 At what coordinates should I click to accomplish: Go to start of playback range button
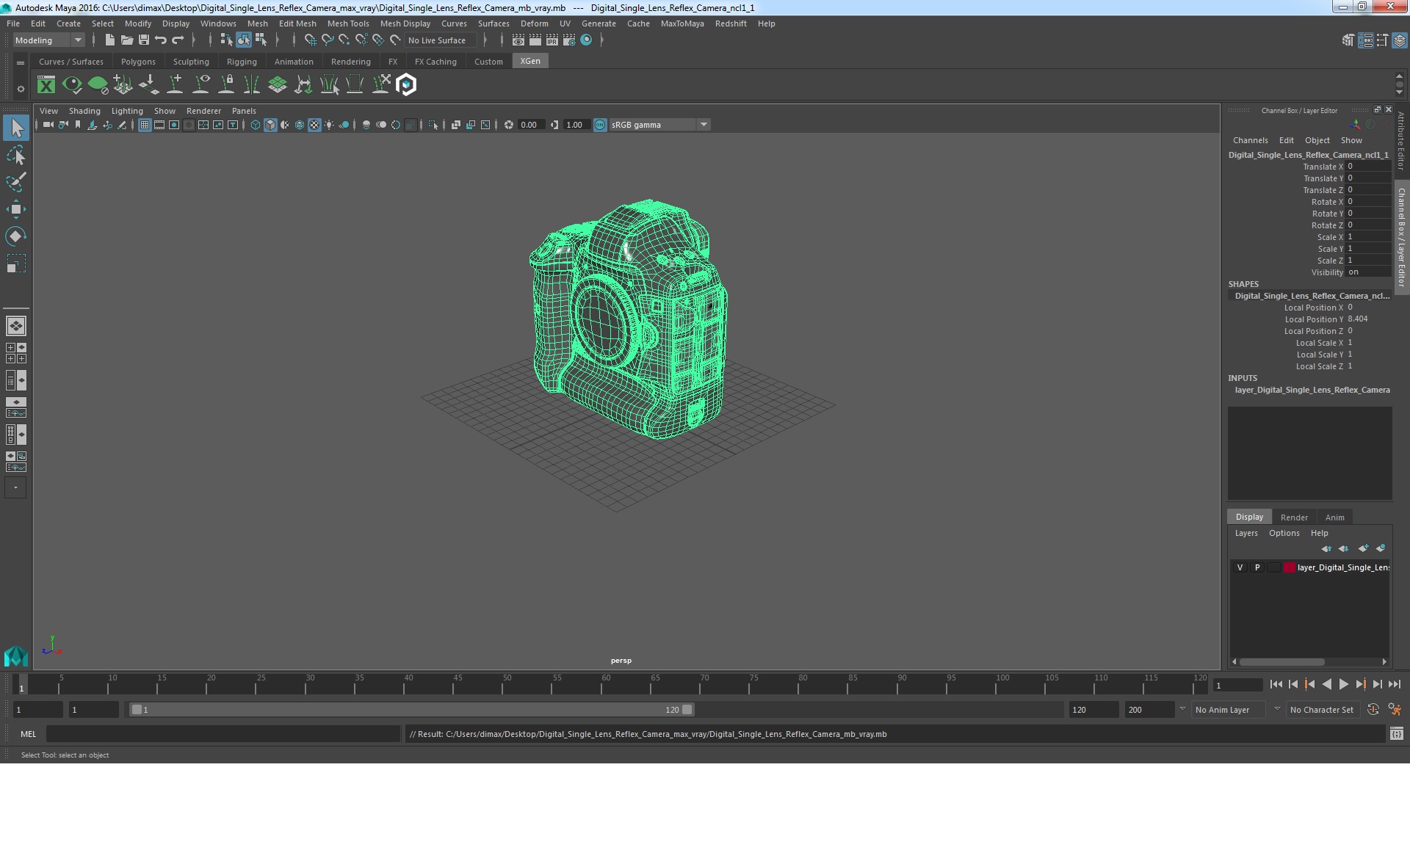click(1276, 684)
